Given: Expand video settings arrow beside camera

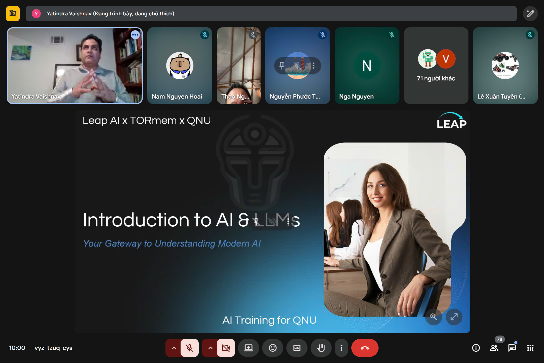Looking at the screenshot, I should tap(210, 348).
